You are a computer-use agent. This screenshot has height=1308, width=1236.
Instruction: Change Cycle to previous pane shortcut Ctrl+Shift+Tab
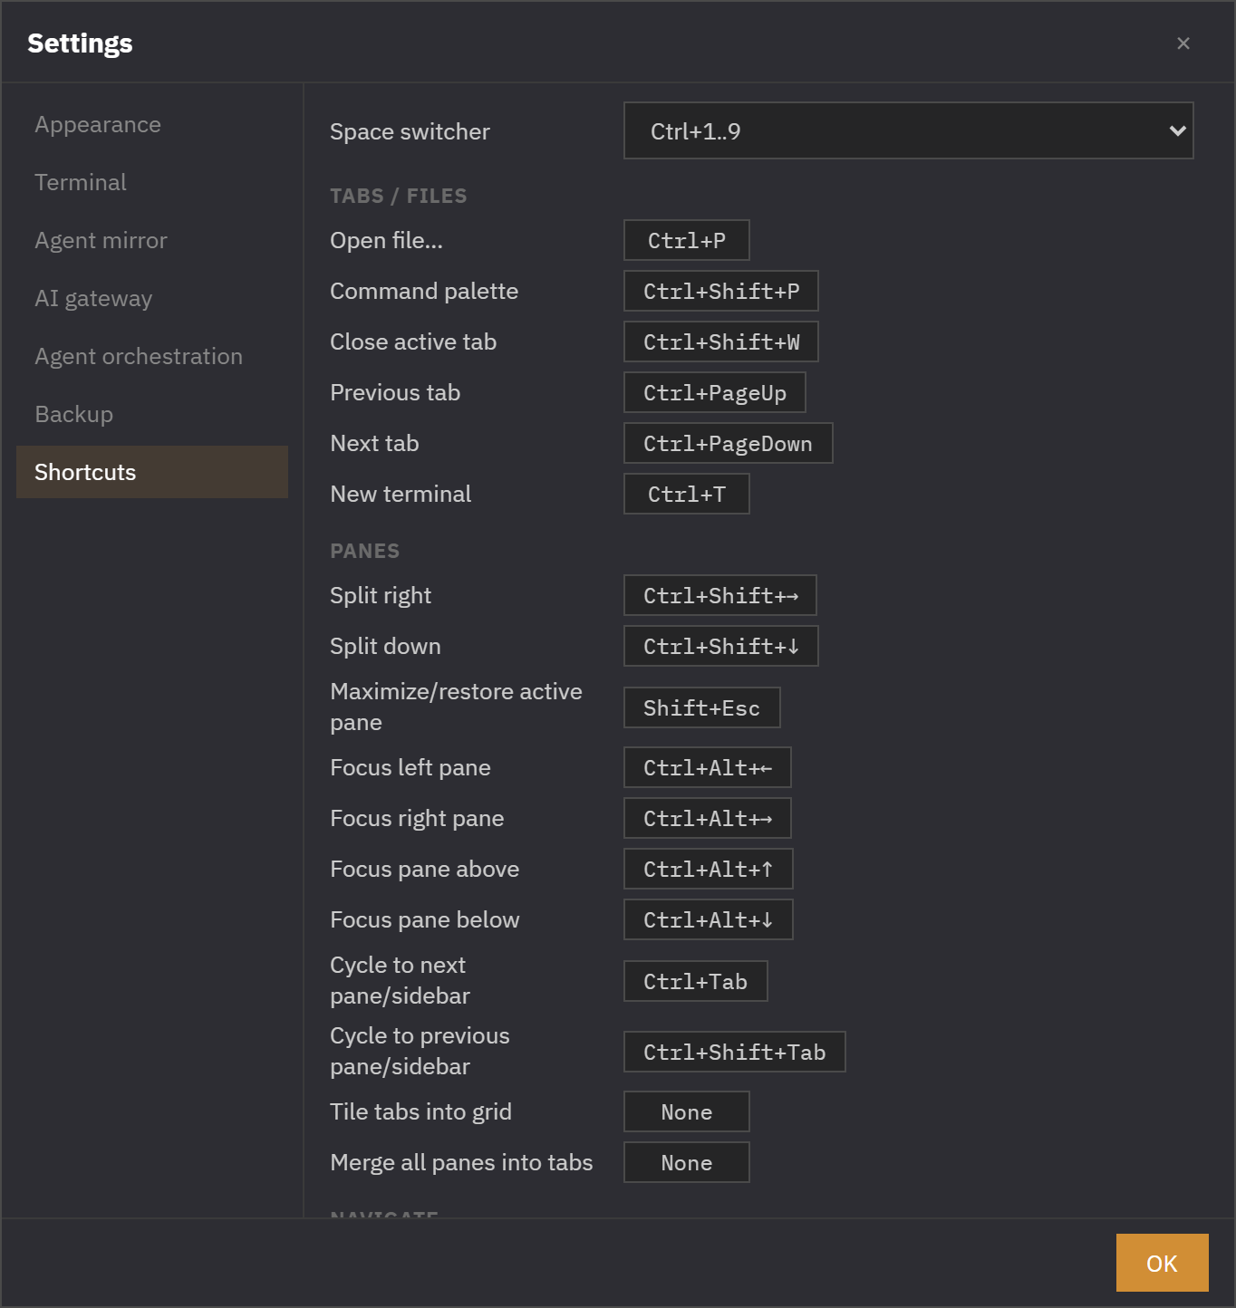point(735,1052)
